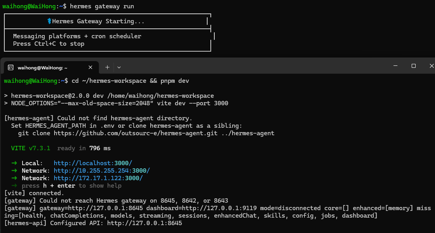The image size is (435, 233).
Task: Click the 'mode=disconnected' text
Action: [291, 208]
